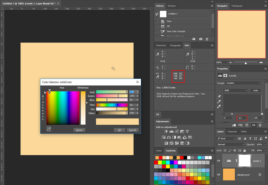Click the reset adjustment icon in Properties
Image resolution: width=268 pixels, height=185 pixels.
coord(247,125)
